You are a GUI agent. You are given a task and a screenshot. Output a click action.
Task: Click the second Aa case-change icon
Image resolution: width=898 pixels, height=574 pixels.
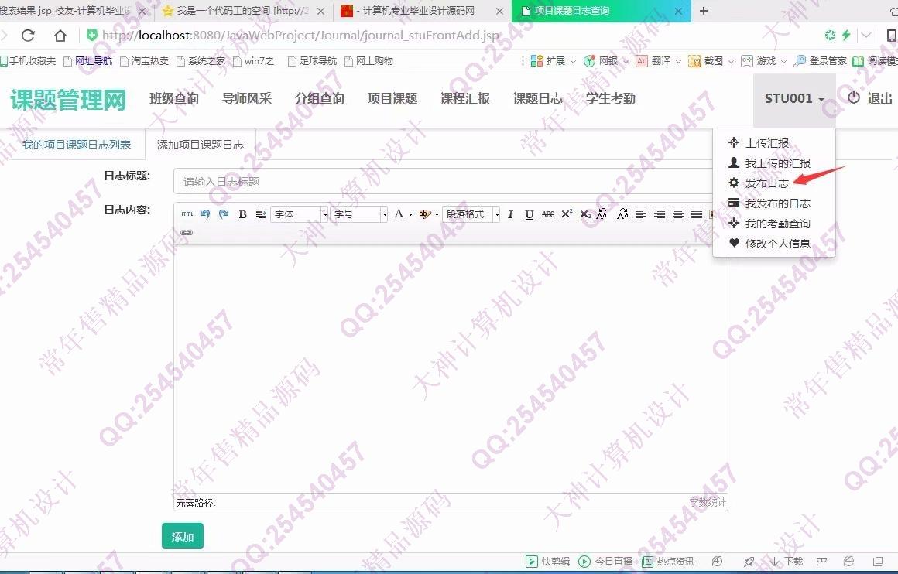point(622,214)
